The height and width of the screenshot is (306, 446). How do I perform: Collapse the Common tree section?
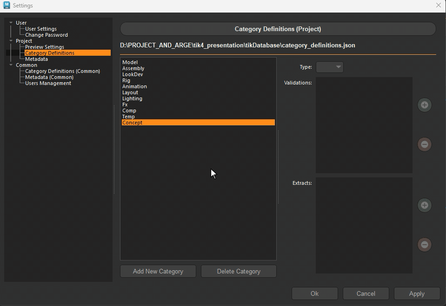[11, 65]
